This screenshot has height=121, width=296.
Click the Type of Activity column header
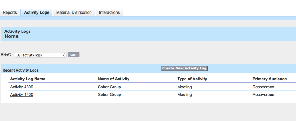click(192, 79)
